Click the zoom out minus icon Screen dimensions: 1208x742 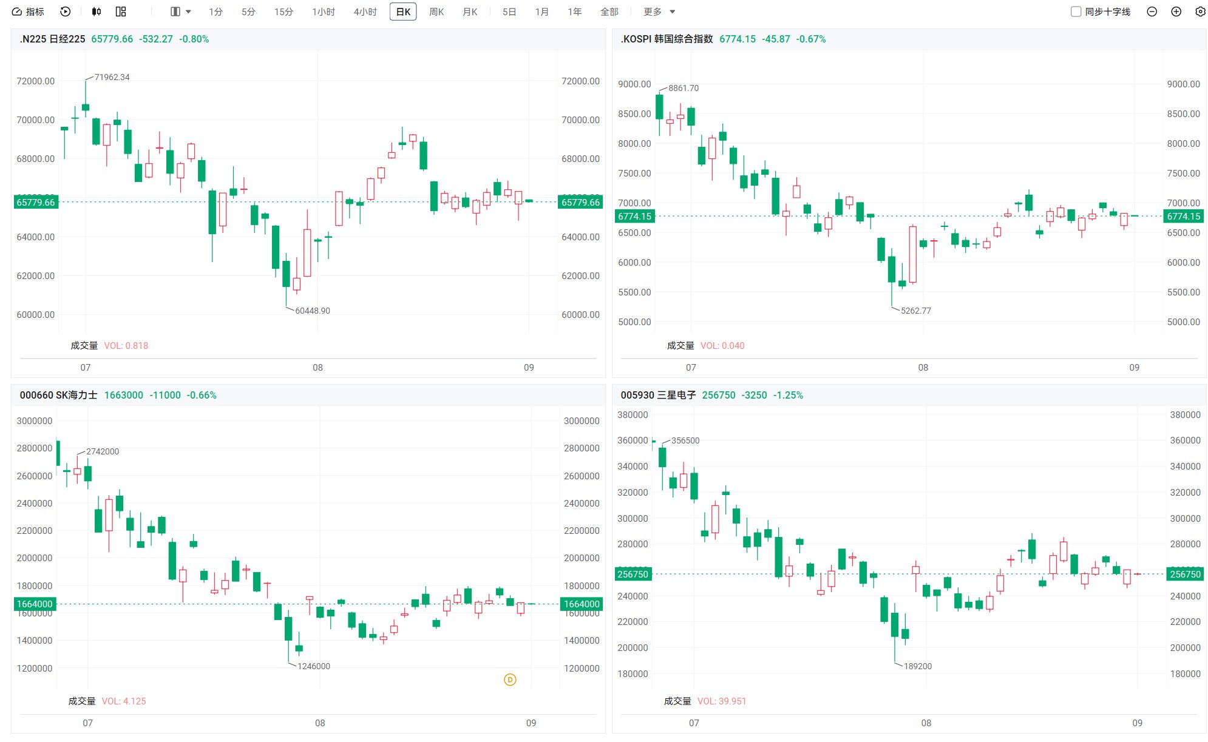point(1152,12)
